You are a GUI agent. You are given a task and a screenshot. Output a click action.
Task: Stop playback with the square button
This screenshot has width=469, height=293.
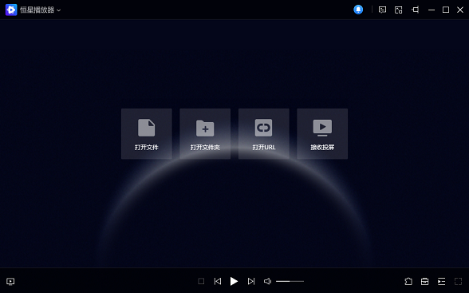click(201, 281)
